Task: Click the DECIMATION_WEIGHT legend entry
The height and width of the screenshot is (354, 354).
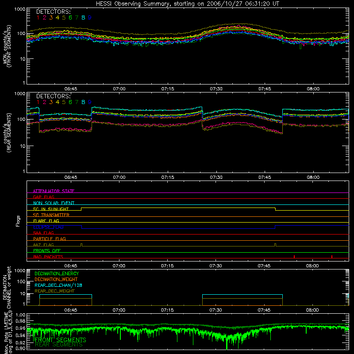Action: (x=56, y=279)
